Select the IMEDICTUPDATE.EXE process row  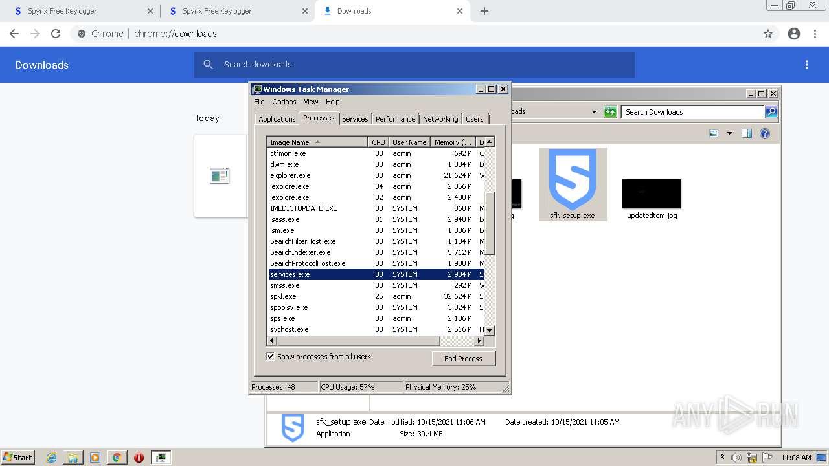376,208
